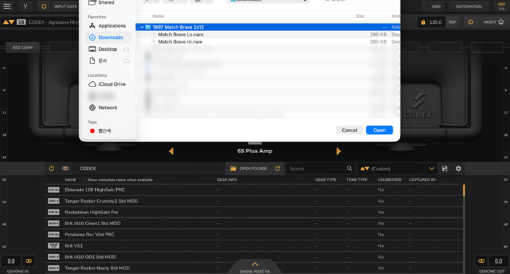Open the AUTOMATION panel
Screen dimensions: 510x274
(x=468, y=7)
